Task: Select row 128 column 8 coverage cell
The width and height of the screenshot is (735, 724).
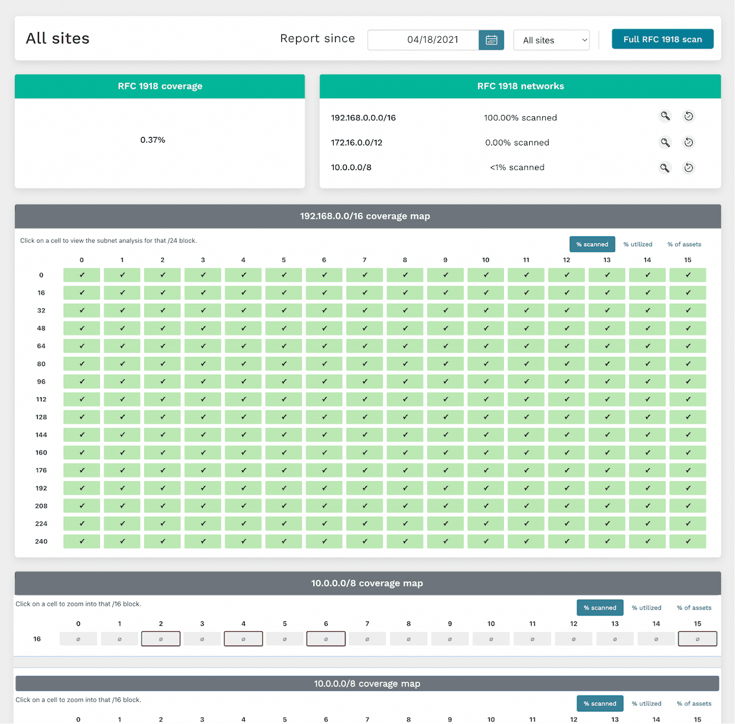Action: pyautogui.click(x=405, y=417)
